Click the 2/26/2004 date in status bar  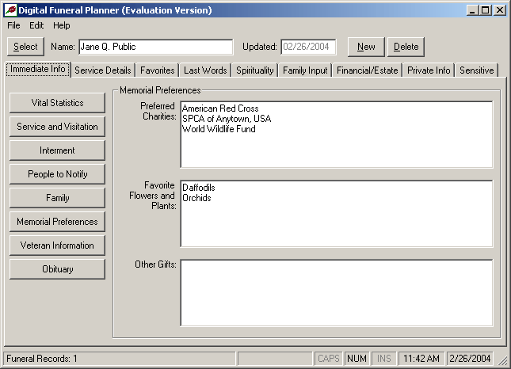point(470,359)
